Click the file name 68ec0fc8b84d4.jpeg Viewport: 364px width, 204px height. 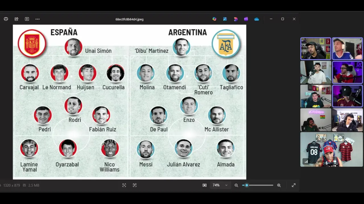pos(129,19)
